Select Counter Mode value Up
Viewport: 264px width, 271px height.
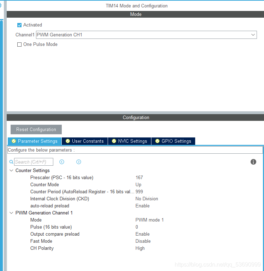click(x=138, y=184)
